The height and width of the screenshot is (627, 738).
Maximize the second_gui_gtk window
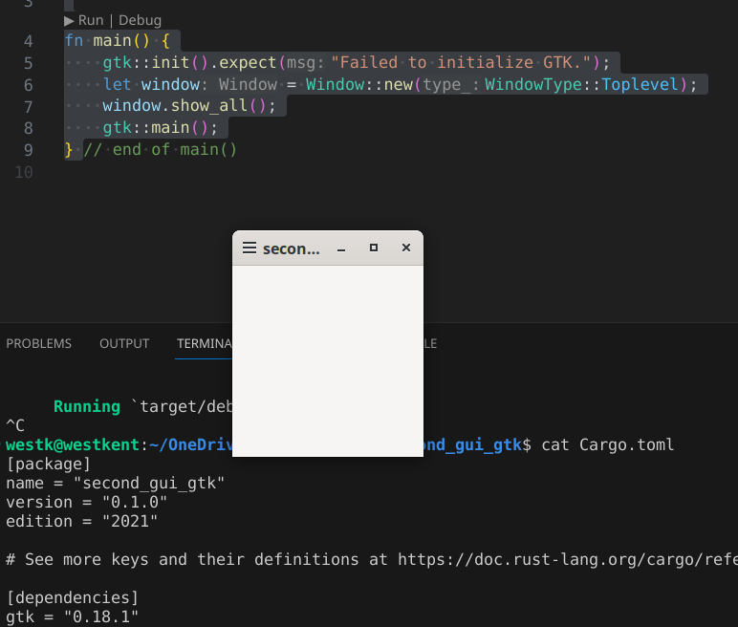click(x=374, y=249)
